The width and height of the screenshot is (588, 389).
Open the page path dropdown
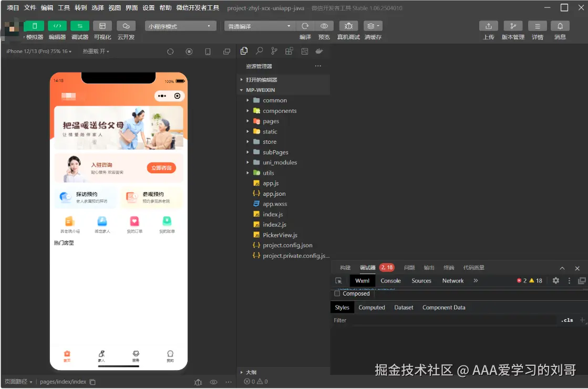coord(18,382)
